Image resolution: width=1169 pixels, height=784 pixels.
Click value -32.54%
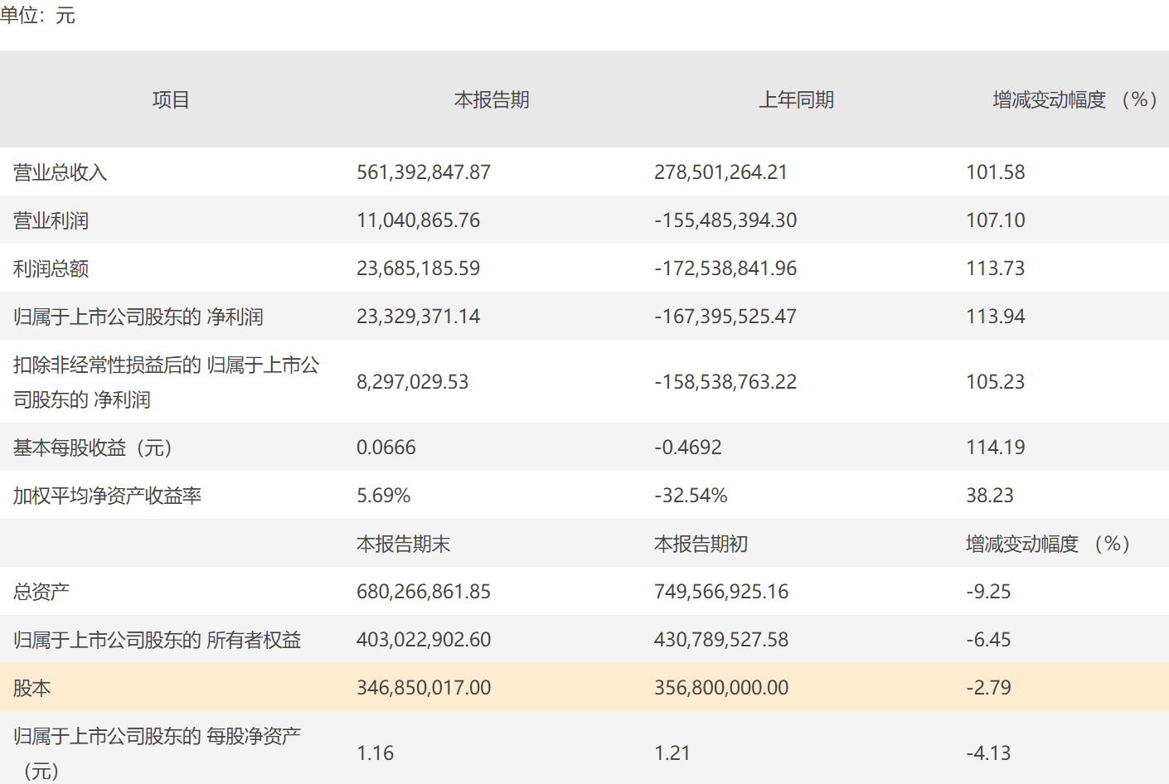(691, 496)
